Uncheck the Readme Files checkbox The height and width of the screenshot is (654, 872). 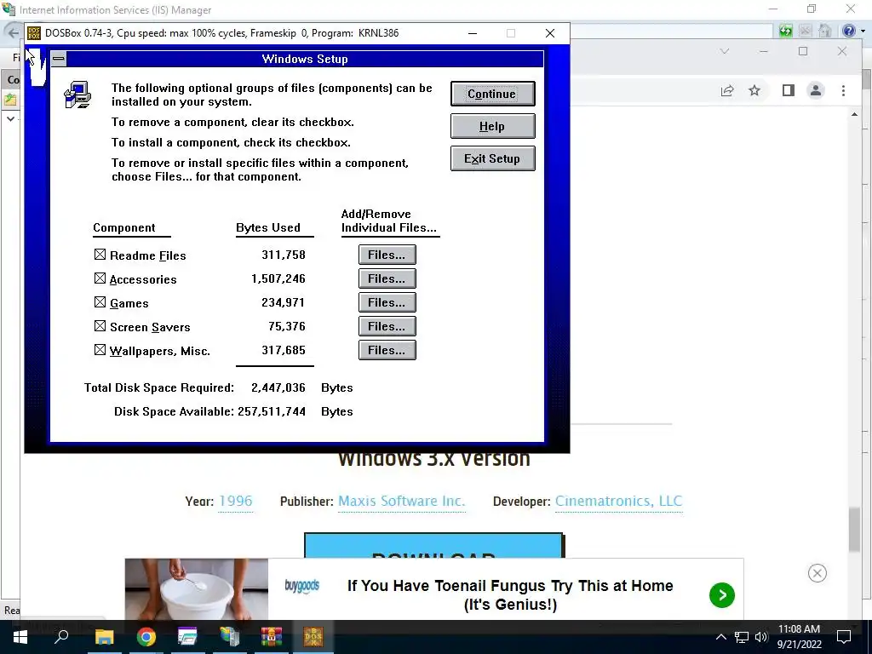(x=100, y=255)
